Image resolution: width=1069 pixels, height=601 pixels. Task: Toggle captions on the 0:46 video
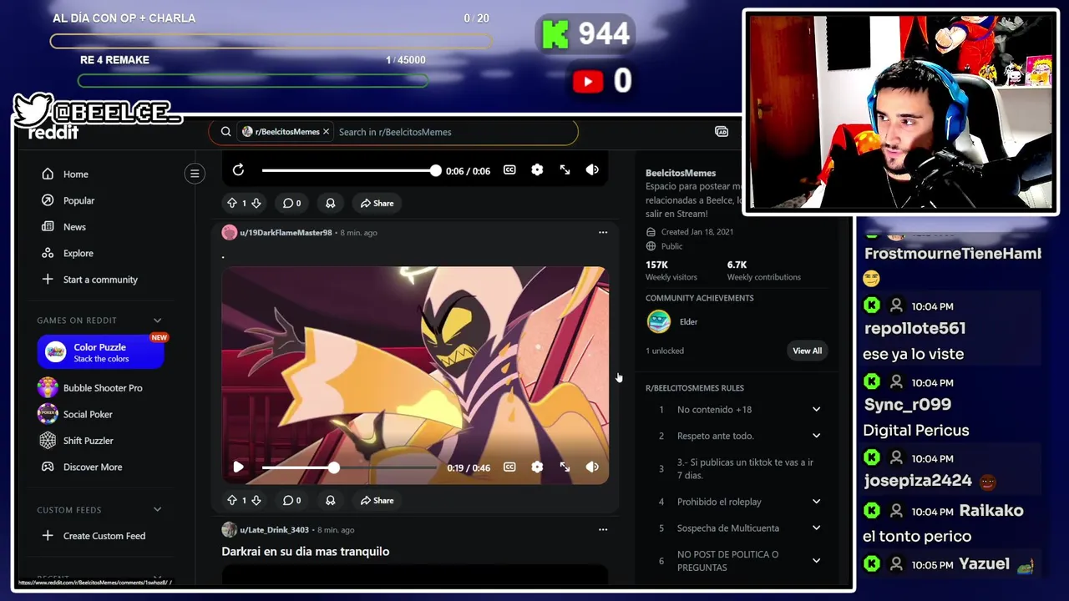(509, 467)
